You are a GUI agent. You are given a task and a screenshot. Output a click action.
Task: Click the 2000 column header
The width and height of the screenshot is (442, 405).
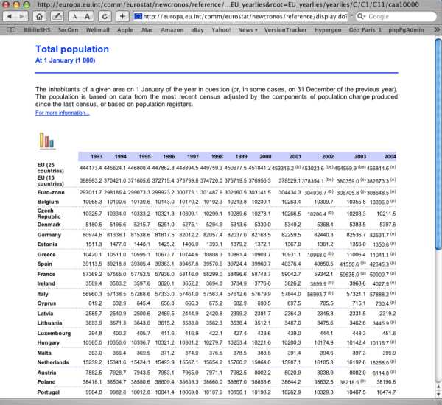pos(265,156)
